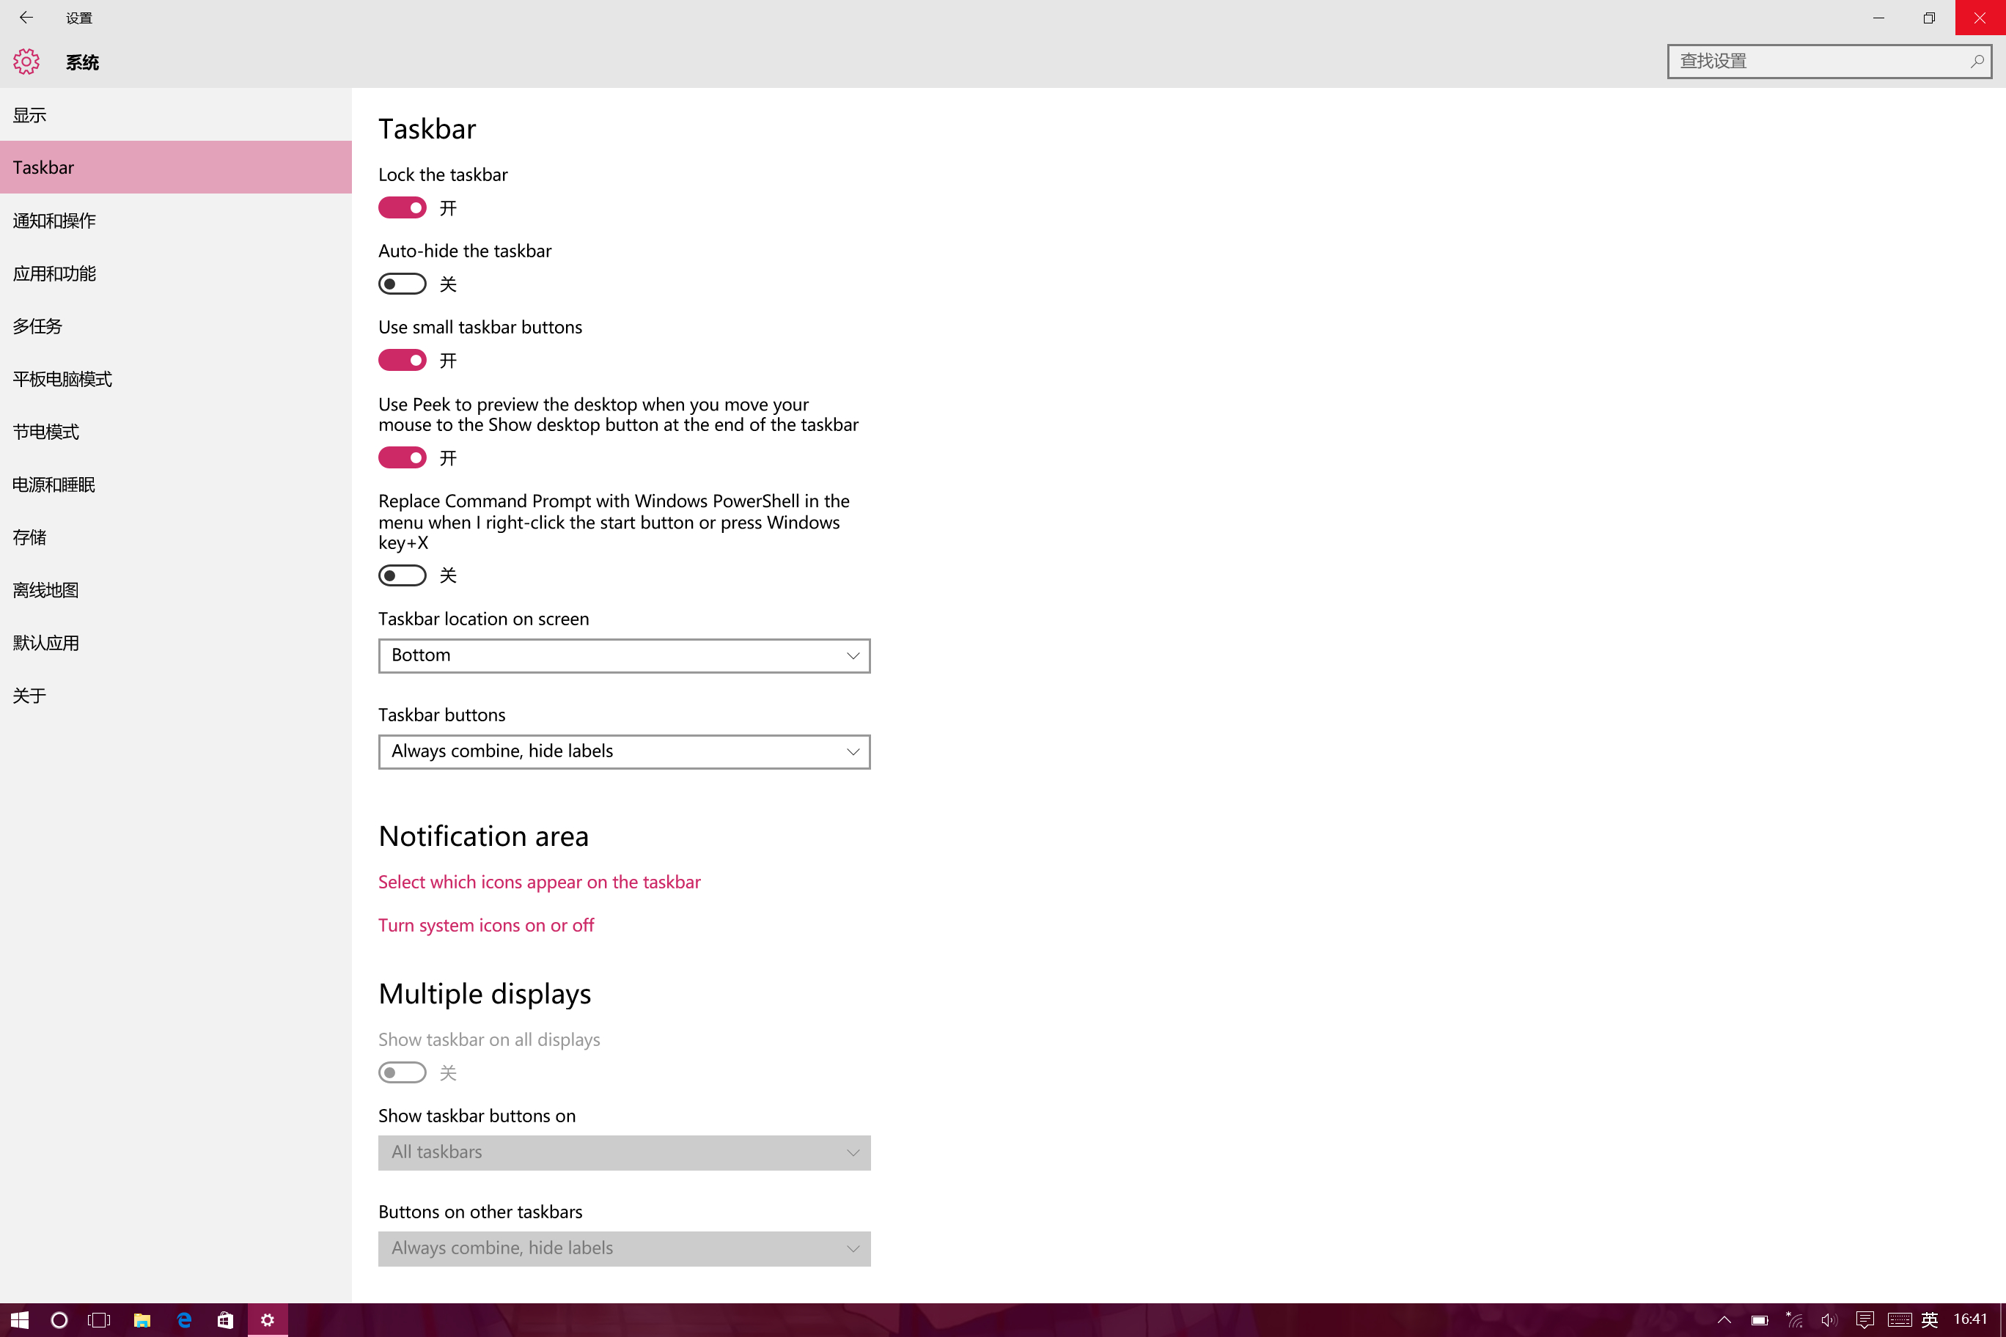
Task: Click Select which icons appear on the taskbar
Action: (x=539, y=882)
